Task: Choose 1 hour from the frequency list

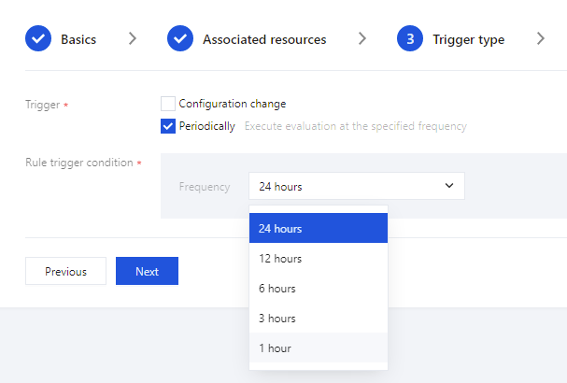Action: pyautogui.click(x=318, y=348)
